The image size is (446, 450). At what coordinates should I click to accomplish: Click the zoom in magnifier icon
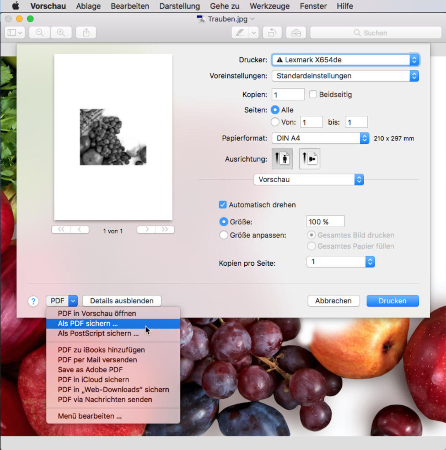click(61, 33)
